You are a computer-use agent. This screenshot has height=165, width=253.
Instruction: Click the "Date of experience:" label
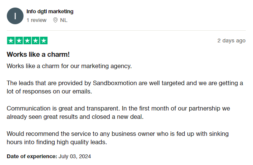[x=32, y=156]
